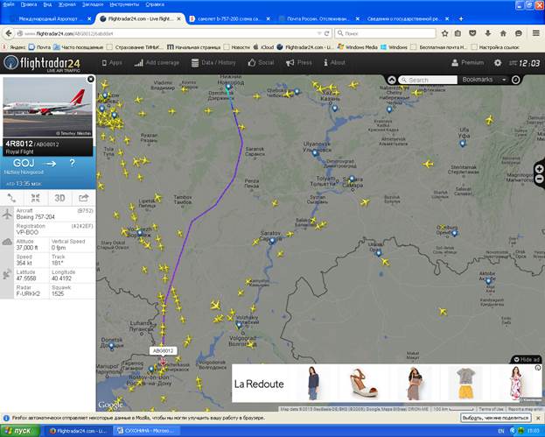Click the aircraft photo thumbnail
Screen dimensions: 545x437
click(x=48, y=107)
